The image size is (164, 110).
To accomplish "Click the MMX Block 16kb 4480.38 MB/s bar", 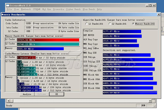I will click(x=130, y=83).
